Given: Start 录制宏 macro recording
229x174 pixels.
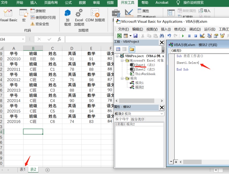Looking at the screenshot, I should pos(38,11).
